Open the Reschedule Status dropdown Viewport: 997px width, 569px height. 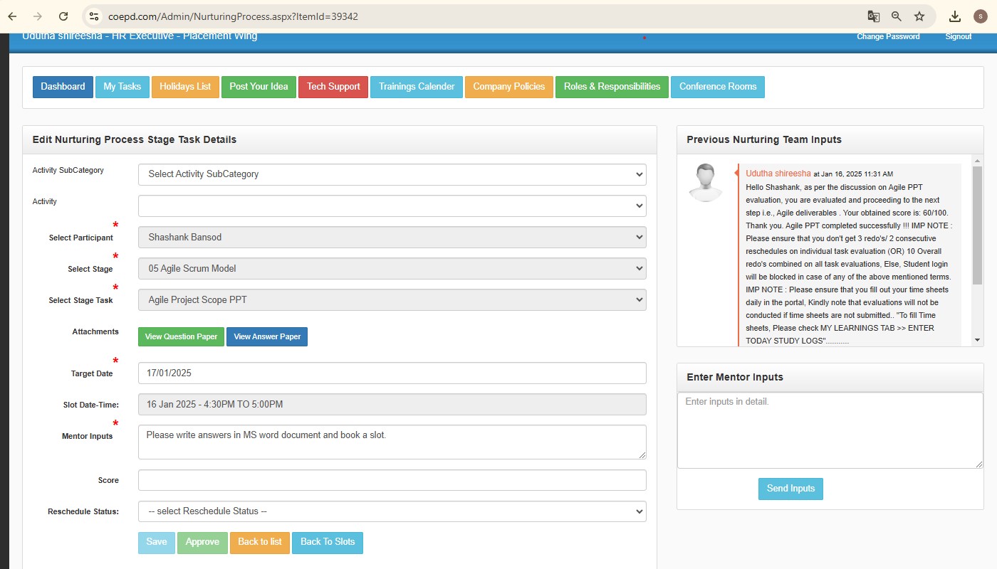coord(392,511)
